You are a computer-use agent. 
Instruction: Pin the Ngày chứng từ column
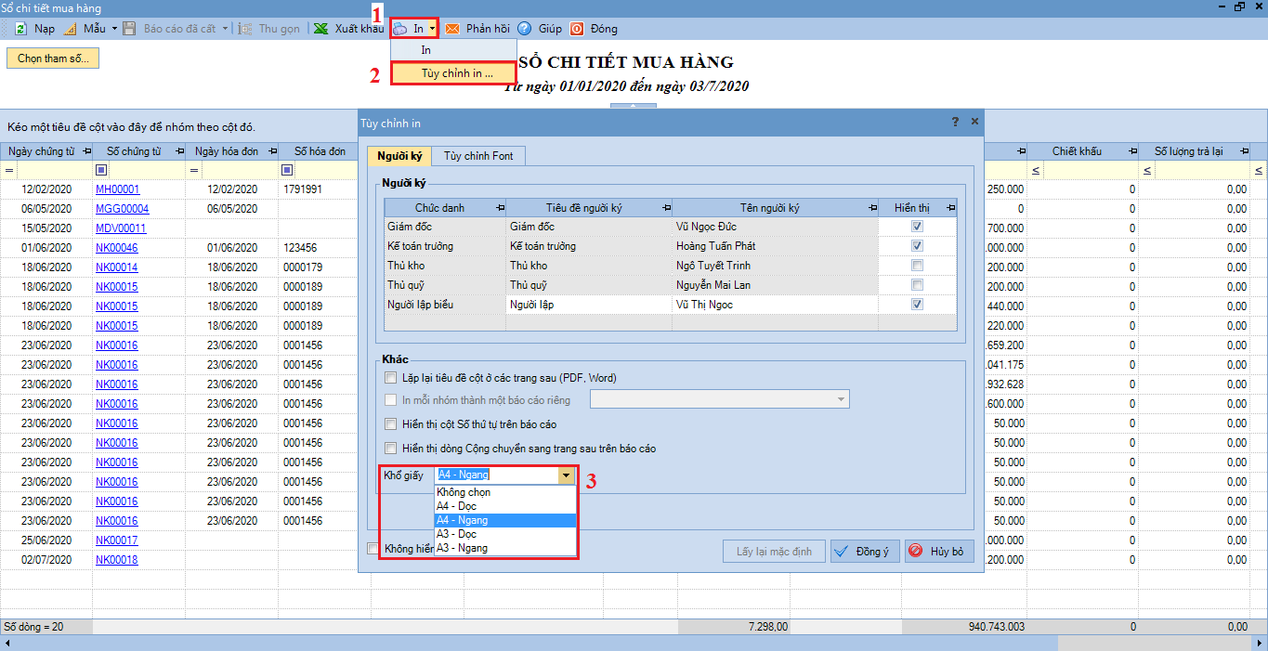pyautogui.click(x=86, y=150)
